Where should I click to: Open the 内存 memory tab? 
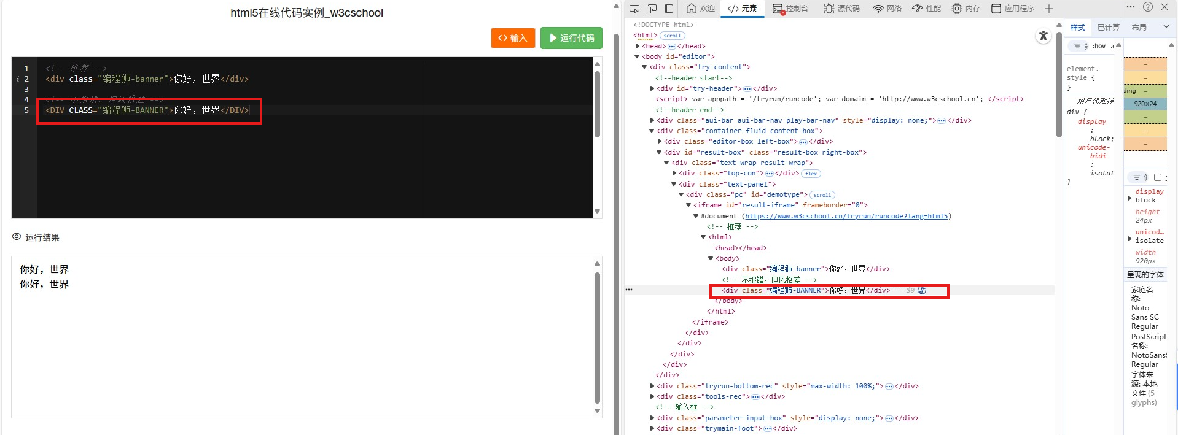(966, 9)
